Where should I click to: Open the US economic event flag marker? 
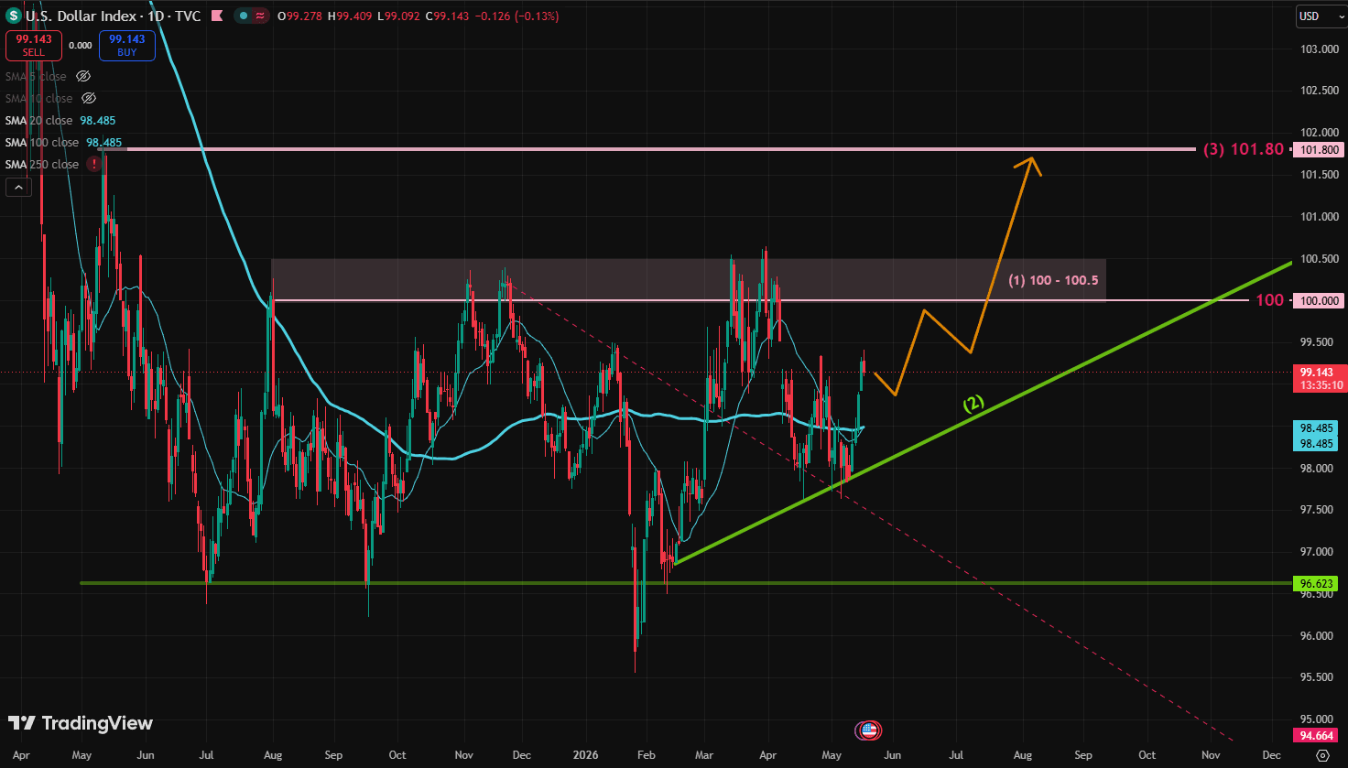[868, 730]
